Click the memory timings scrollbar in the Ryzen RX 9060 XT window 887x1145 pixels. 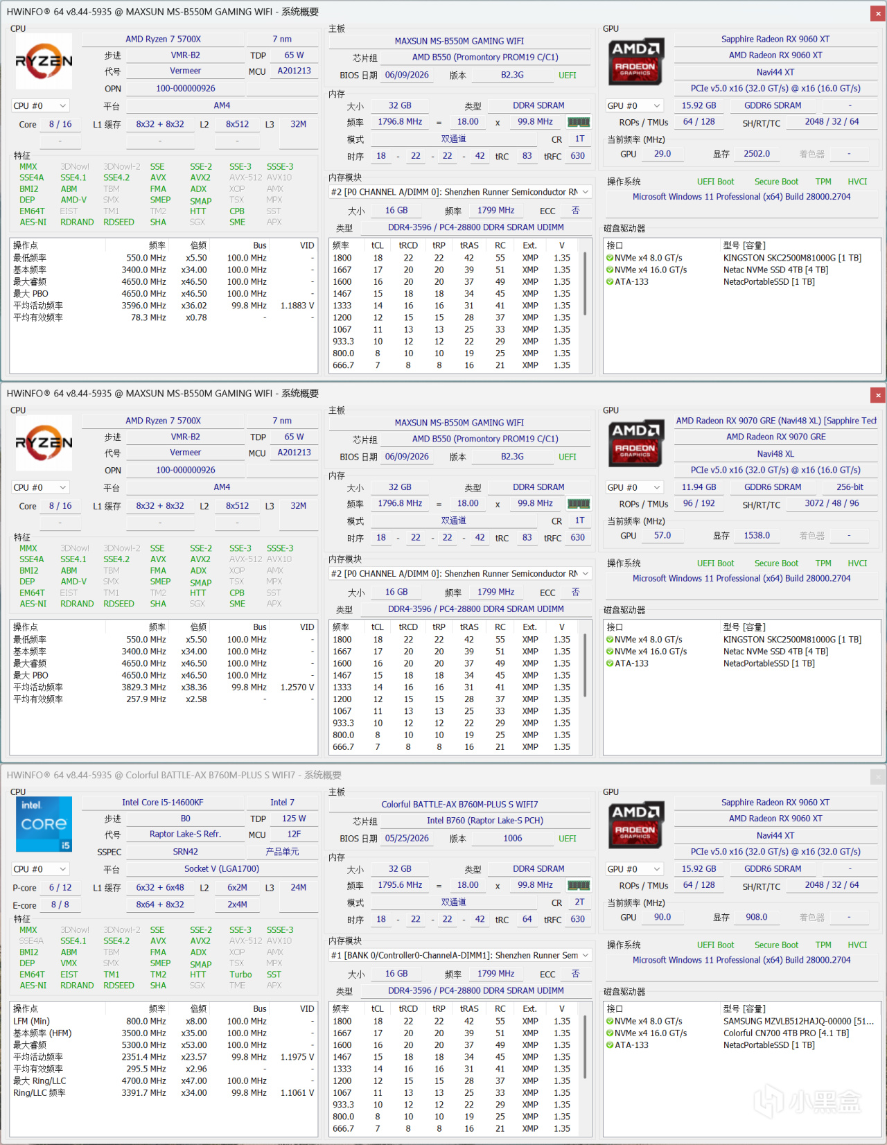click(x=586, y=283)
